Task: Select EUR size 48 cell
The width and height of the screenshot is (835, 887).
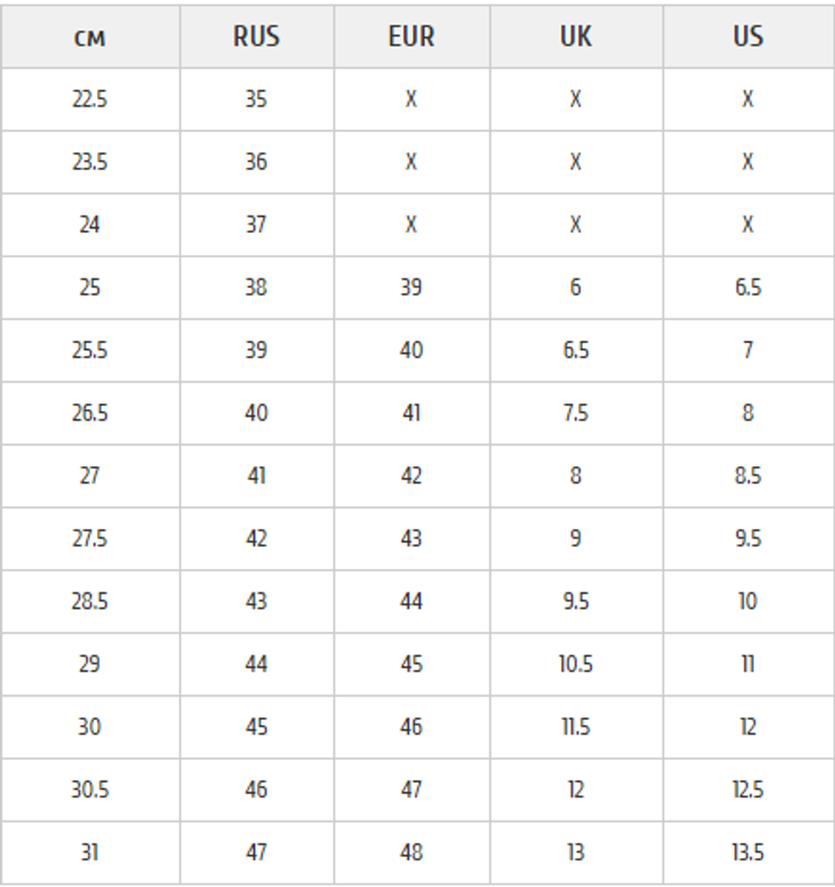Action: coord(411,852)
